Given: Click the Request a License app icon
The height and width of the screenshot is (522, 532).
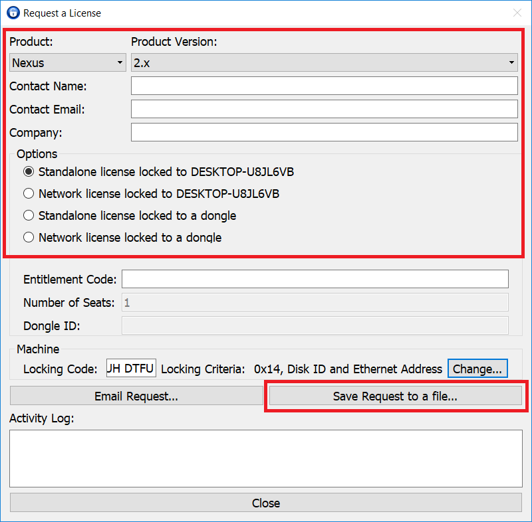Looking at the screenshot, I should (13, 13).
